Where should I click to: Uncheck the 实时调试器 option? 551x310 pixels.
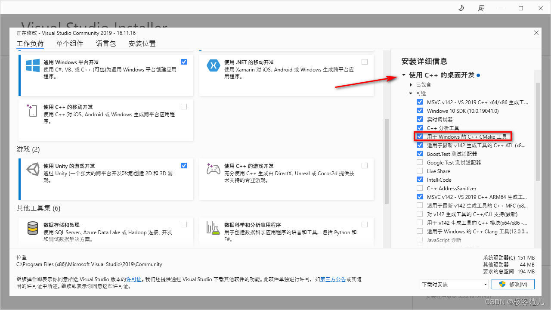[x=420, y=119]
